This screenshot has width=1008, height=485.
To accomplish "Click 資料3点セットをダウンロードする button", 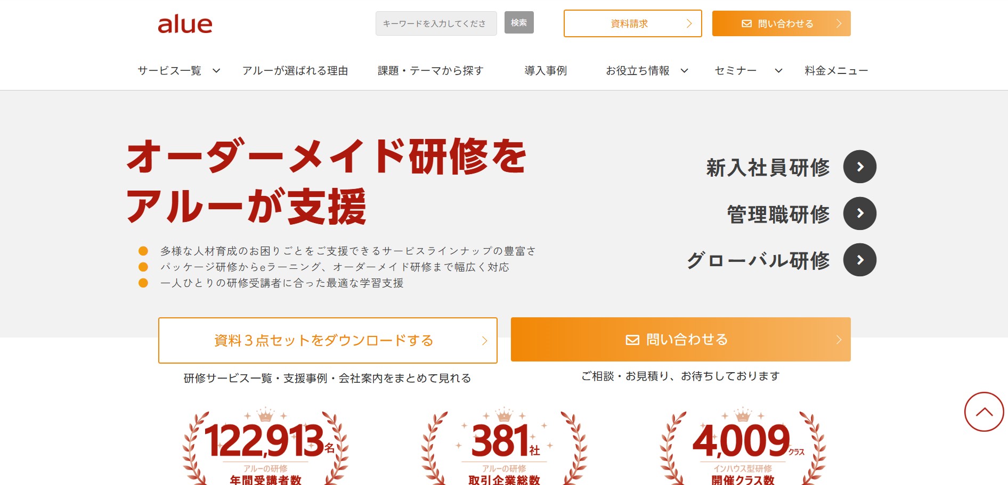I will pos(328,341).
